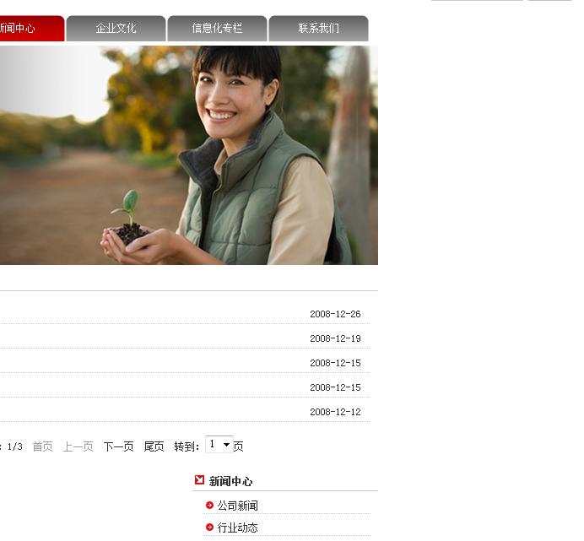Go to the 联系我们 tab
This screenshot has width=584, height=541.
318,29
